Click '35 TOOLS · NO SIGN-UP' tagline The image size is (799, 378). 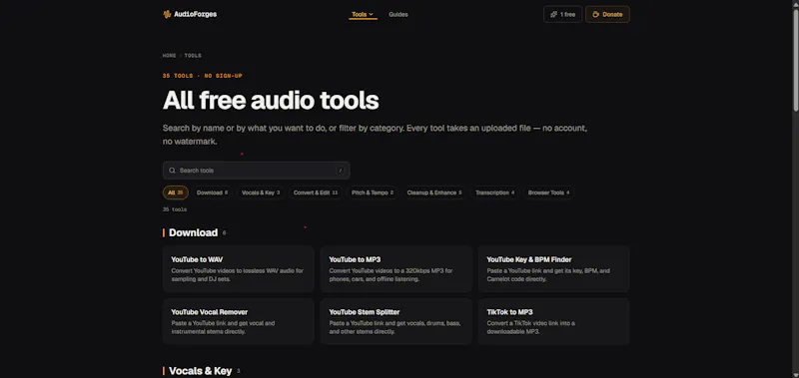(203, 76)
